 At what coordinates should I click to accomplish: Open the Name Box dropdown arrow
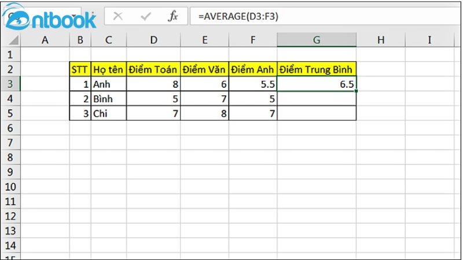click(x=74, y=16)
